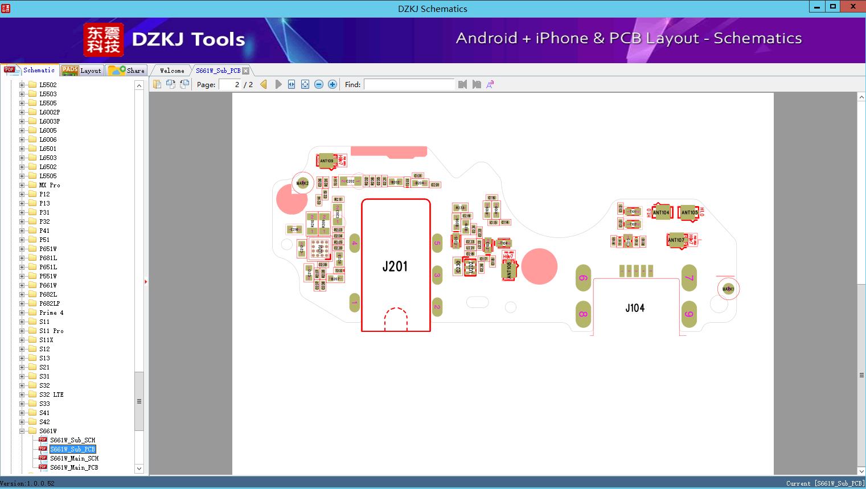
Task: Click the tree panel scroll down arrow
Action: pos(139,469)
